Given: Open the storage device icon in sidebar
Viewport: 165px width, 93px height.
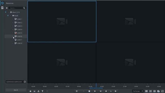Looking at the screenshot, I should 2,8.
